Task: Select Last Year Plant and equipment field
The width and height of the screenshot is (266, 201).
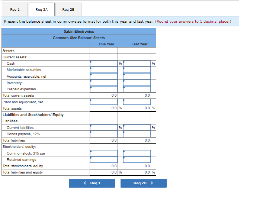Action: [137, 102]
